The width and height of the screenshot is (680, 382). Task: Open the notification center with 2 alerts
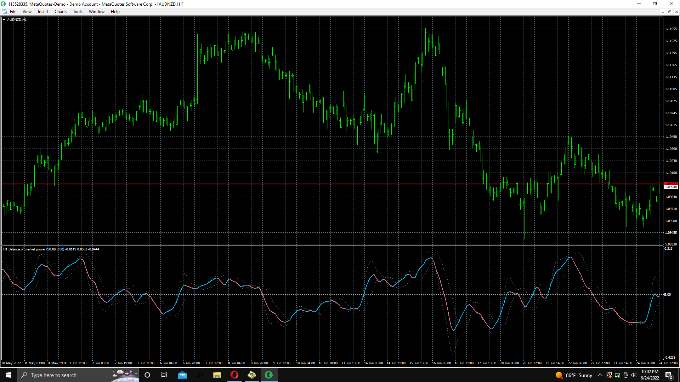(x=669, y=375)
